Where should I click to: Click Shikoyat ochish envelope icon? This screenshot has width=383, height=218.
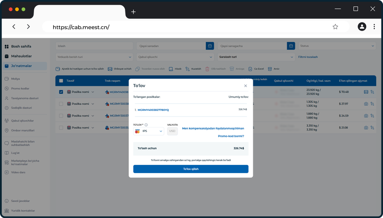tap(110, 69)
